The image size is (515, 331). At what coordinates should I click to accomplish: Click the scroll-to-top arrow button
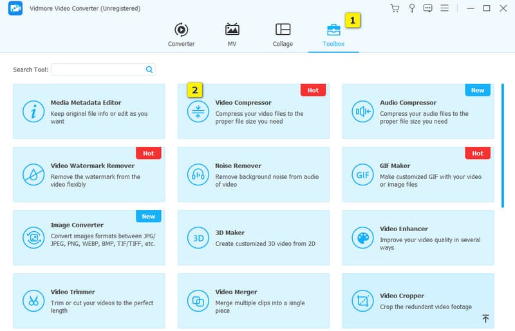[x=485, y=319]
